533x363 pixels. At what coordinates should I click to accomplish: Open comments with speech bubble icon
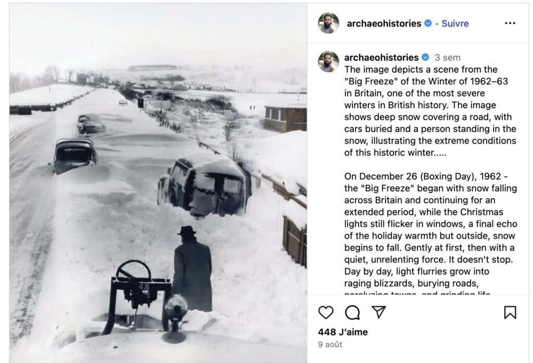point(352,313)
